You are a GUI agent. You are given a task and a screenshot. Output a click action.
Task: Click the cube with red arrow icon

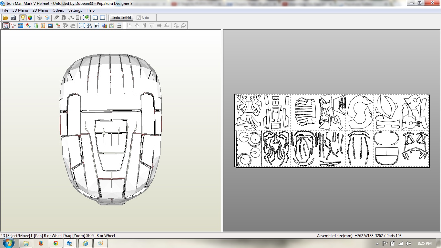[x=58, y=26]
